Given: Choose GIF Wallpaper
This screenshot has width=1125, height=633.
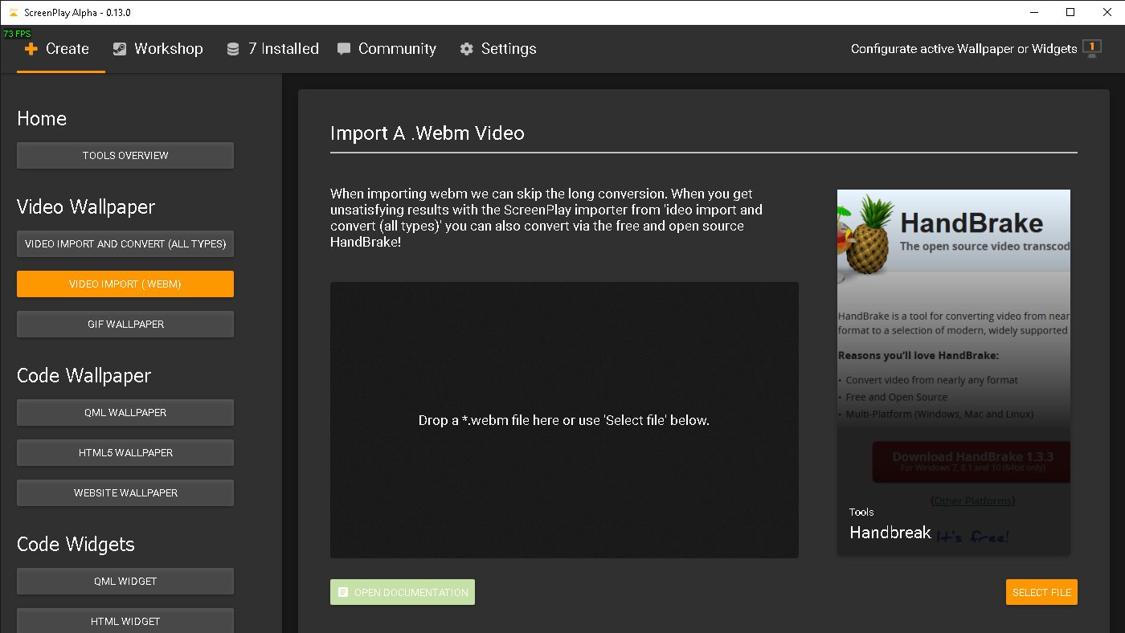Looking at the screenshot, I should pyautogui.click(x=125, y=325).
